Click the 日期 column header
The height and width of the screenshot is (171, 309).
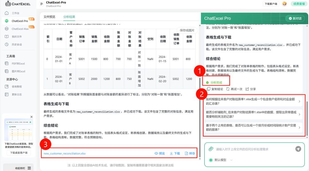(59, 39)
